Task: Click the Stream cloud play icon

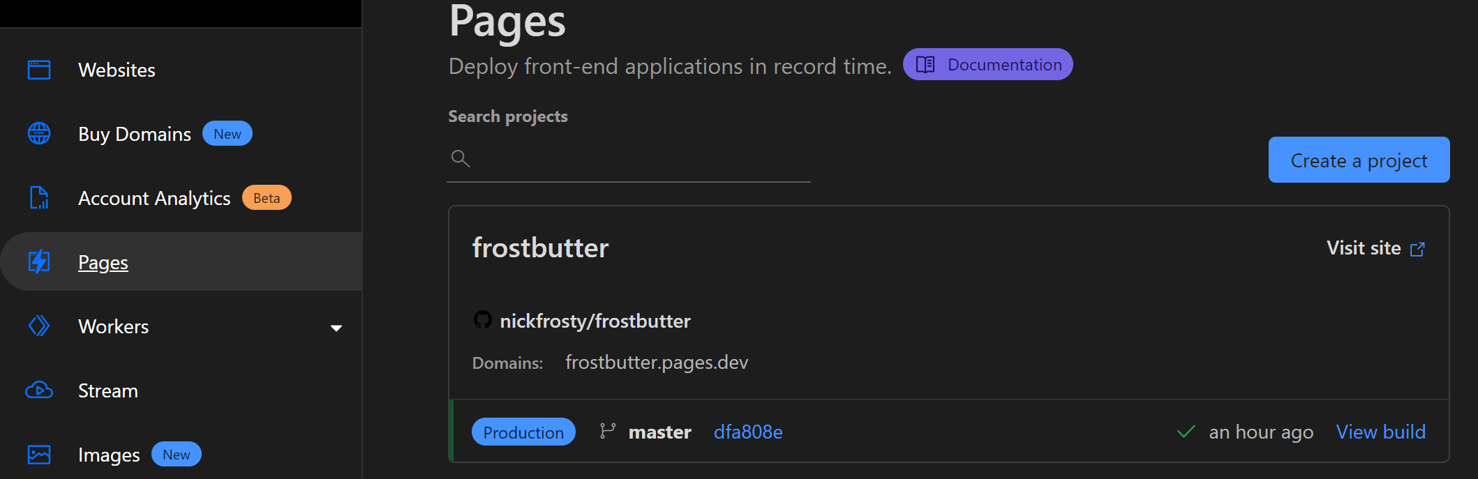Action: (x=39, y=390)
